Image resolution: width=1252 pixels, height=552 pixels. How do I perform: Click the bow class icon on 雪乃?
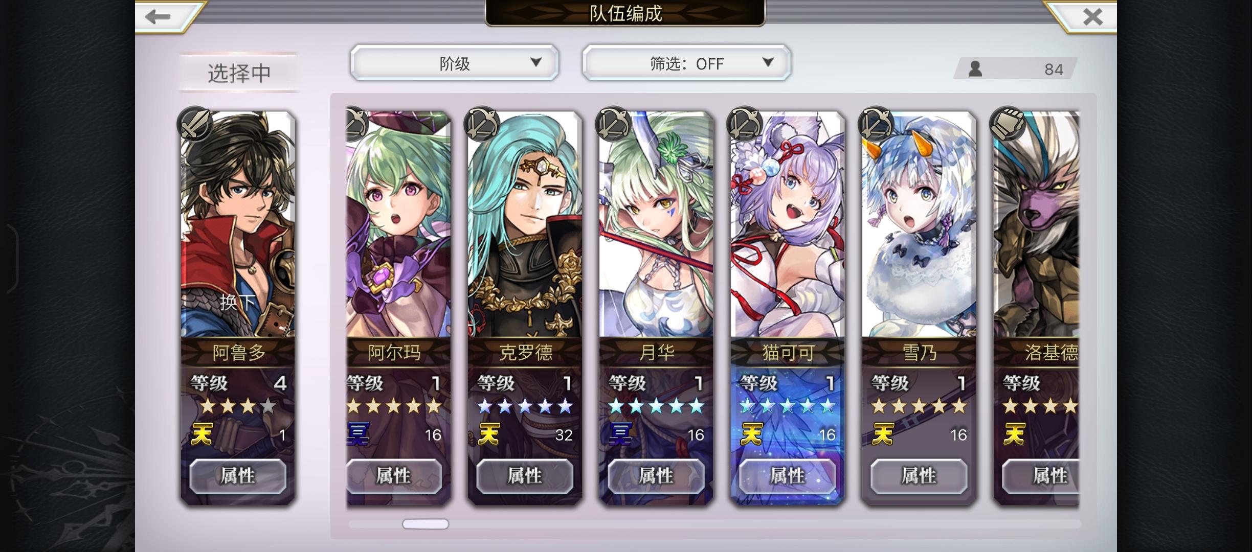click(x=876, y=124)
